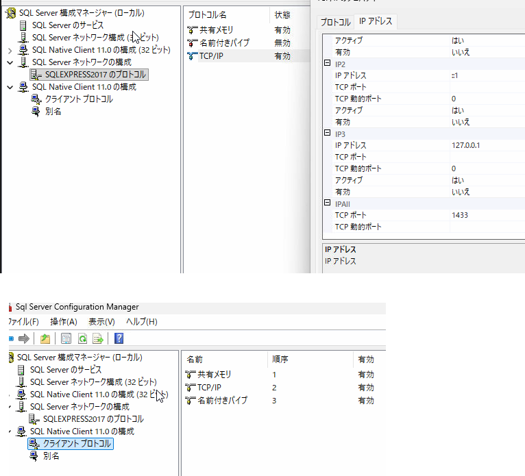Viewport: 525px width, 476px height.
Task: Click the Up One Level folder toolbar icon
Action: (x=45, y=338)
